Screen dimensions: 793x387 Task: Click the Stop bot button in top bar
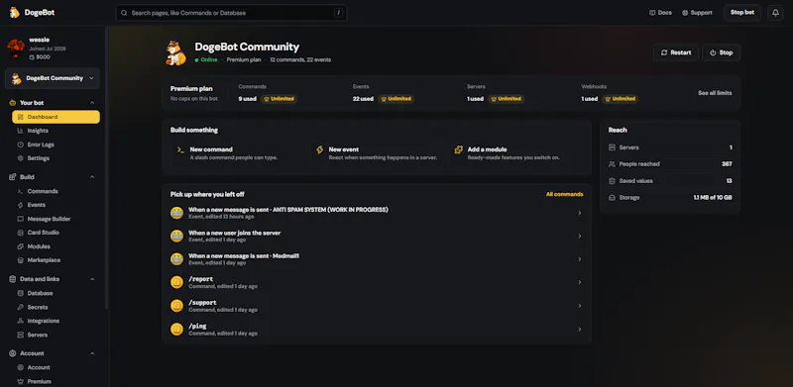pyautogui.click(x=741, y=13)
